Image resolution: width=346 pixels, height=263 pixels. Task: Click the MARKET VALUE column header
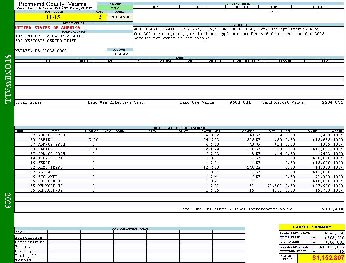click(324, 61)
